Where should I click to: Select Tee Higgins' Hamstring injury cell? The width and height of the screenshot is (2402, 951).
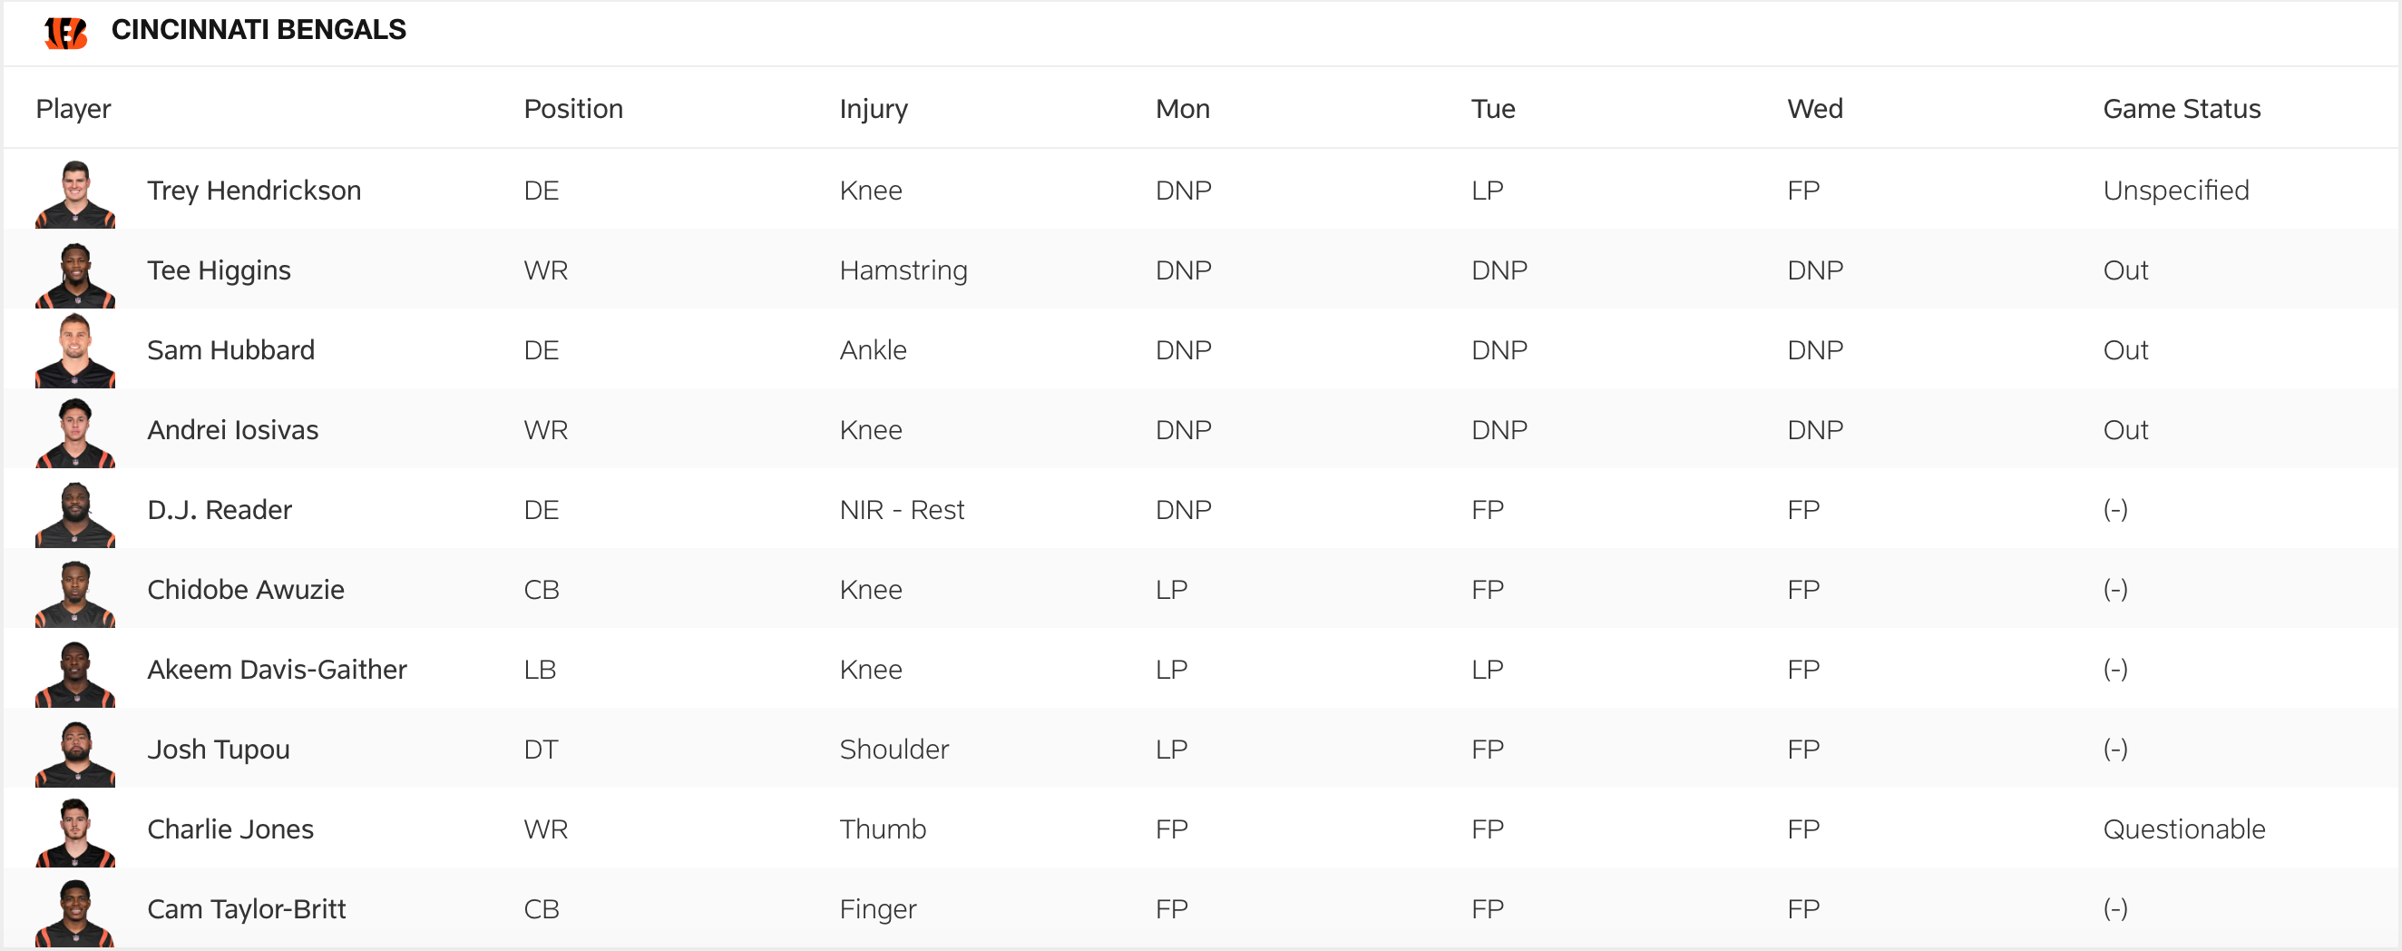click(x=903, y=270)
